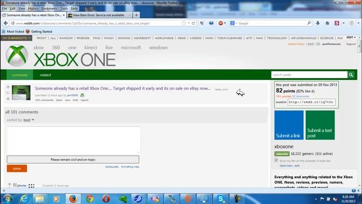Click the preferences link
The width and height of the screenshot is (362, 204).
point(331,44)
